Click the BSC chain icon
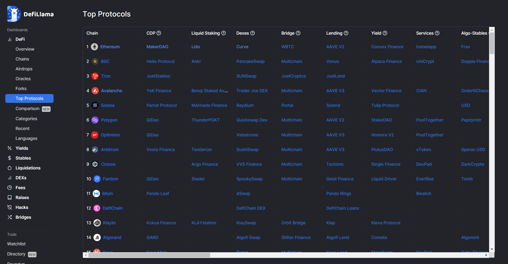This screenshot has width=508, height=264. (x=95, y=62)
